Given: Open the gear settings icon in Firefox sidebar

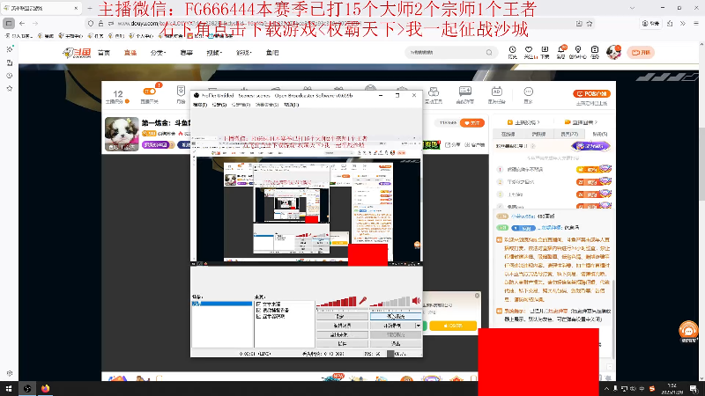Looking at the screenshot, I should coord(10,373).
